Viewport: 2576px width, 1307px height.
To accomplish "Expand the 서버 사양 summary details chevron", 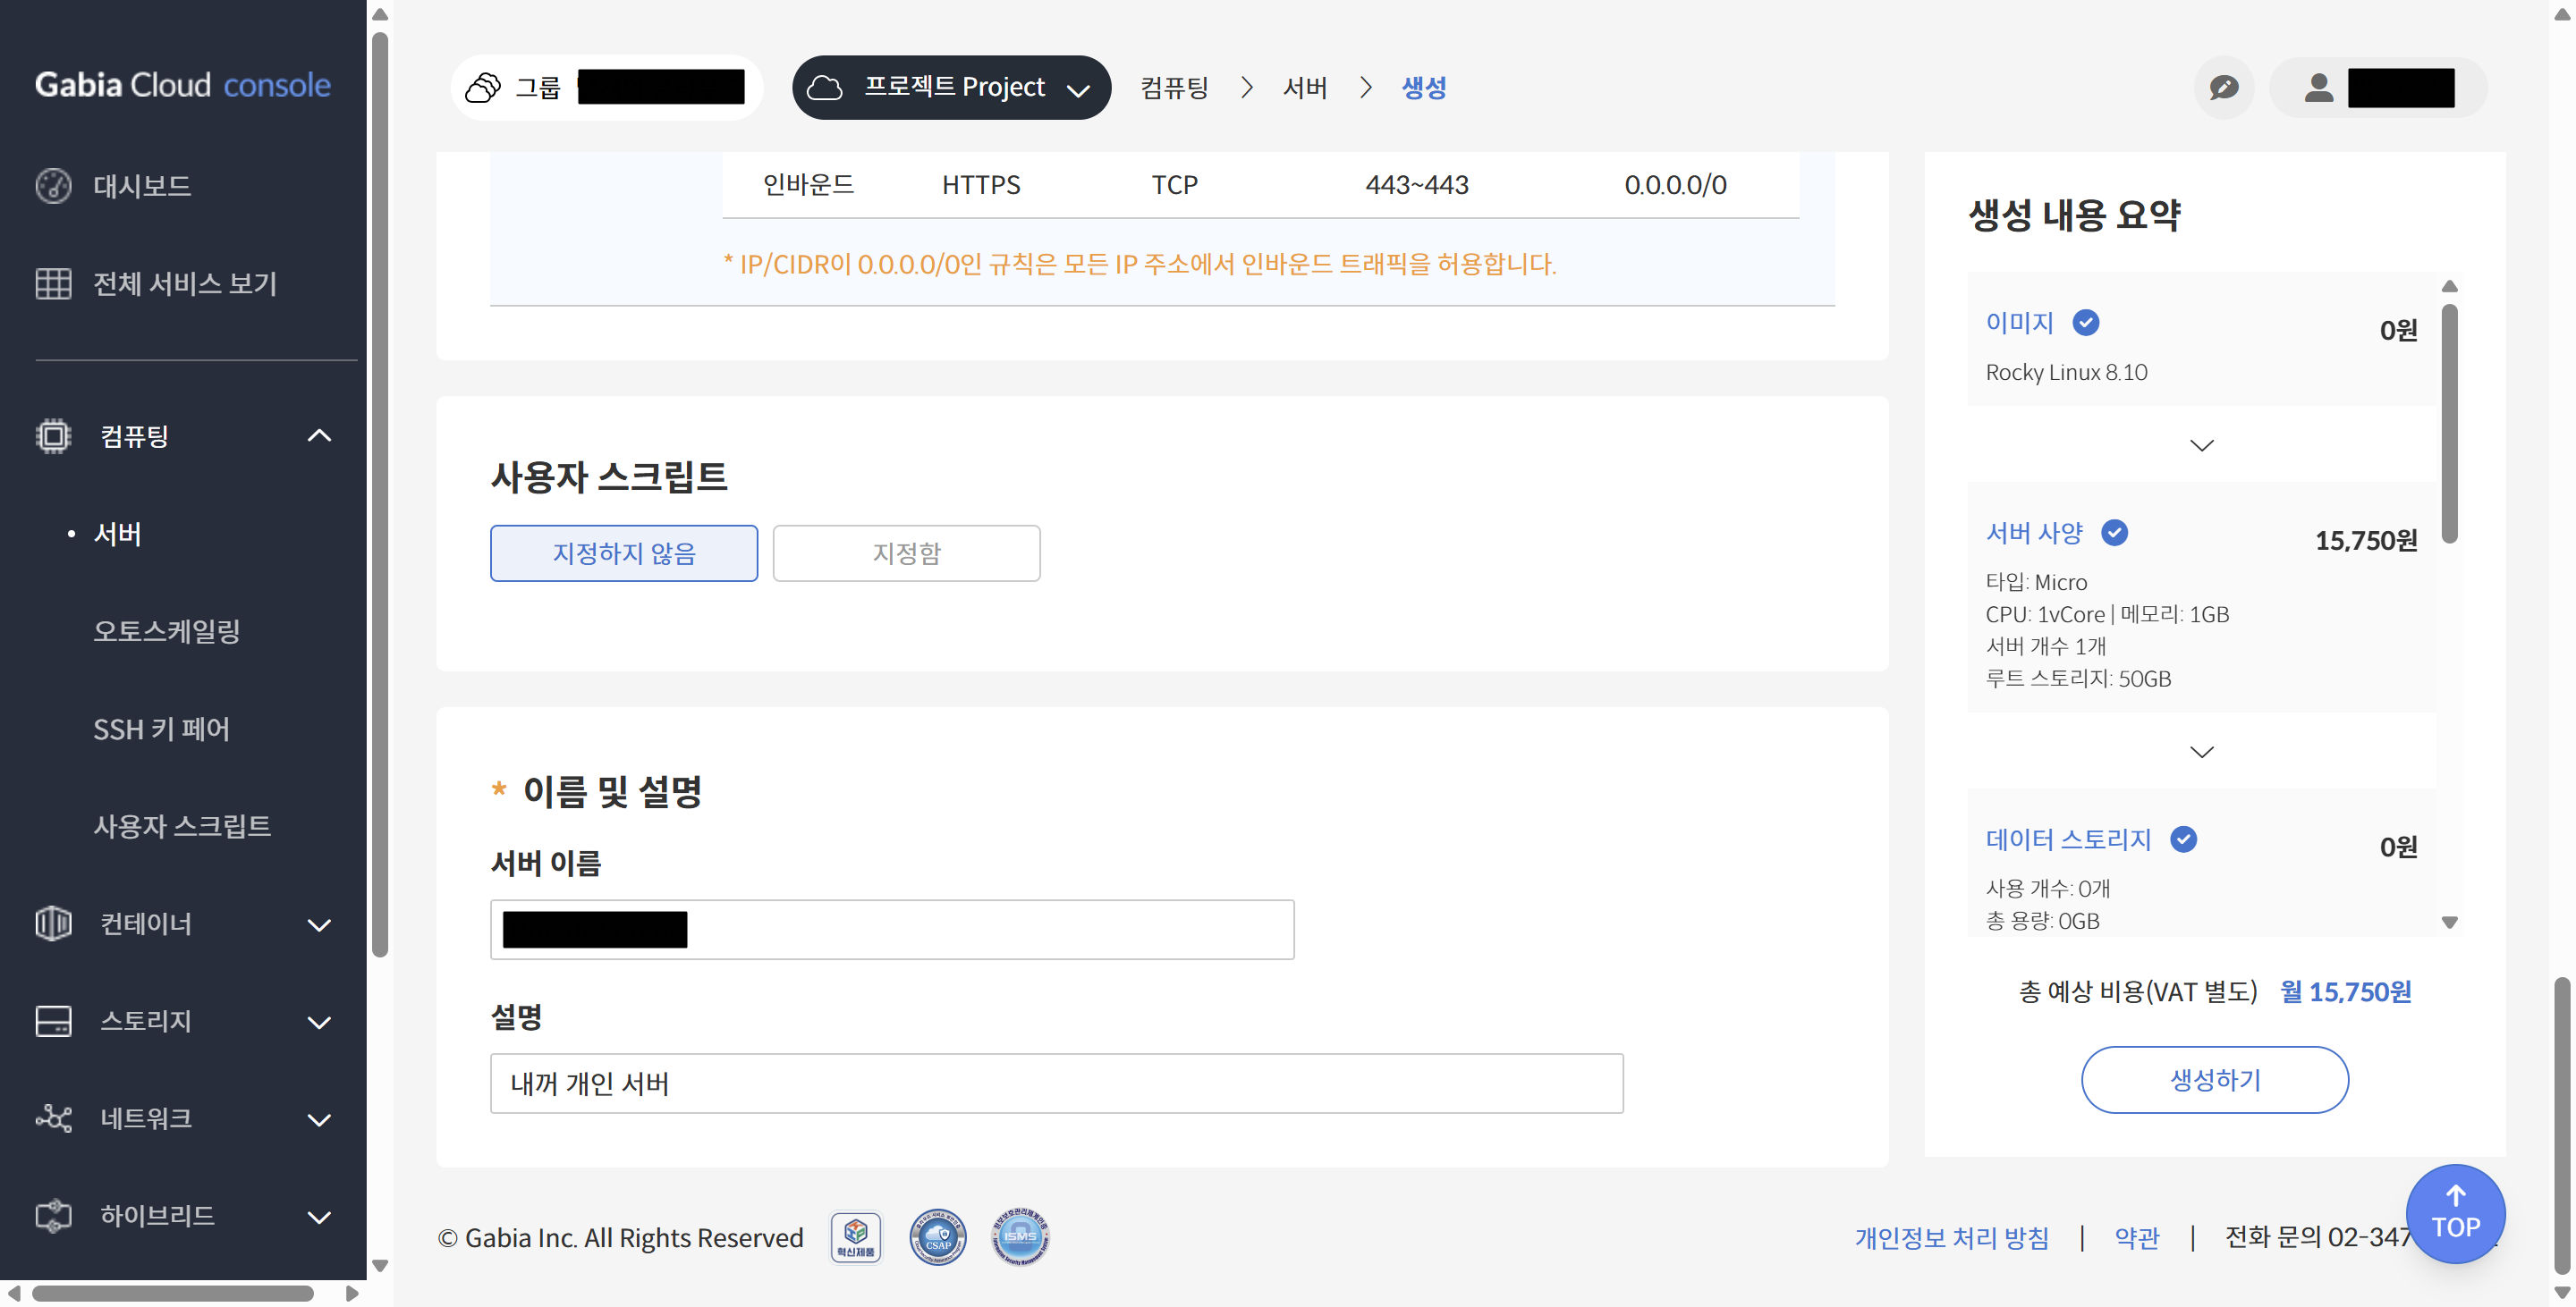I will click(2201, 752).
